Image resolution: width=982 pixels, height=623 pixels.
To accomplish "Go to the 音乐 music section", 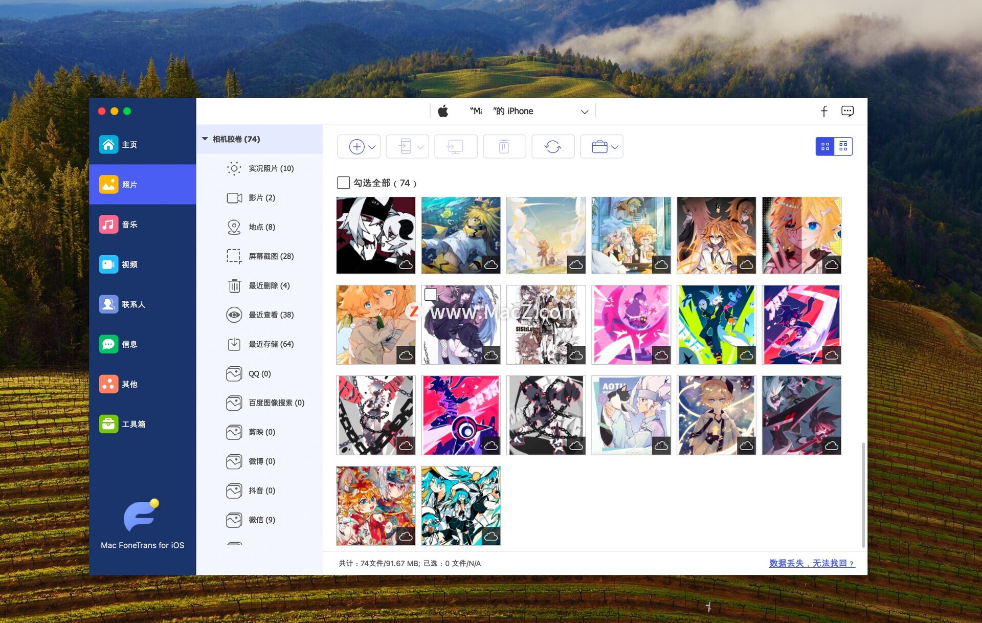I will 142,225.
